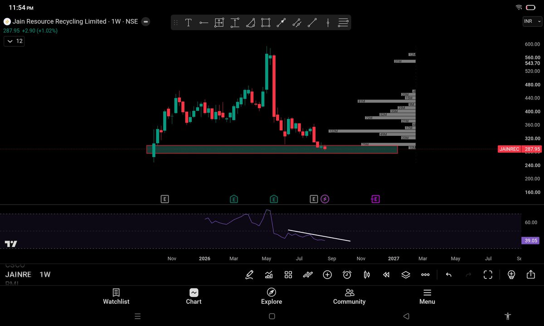This screenshot has height=326, width=544.
Task: Open the Menu tab
Action: click(x=427, y=297)
